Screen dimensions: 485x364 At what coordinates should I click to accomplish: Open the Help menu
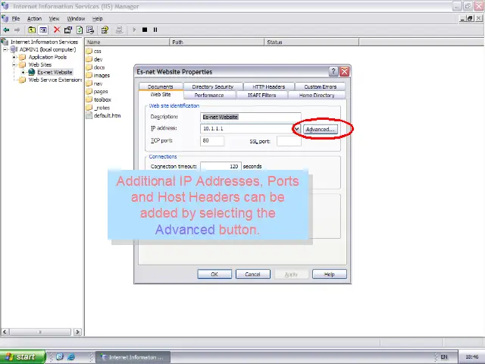point(98,18)
